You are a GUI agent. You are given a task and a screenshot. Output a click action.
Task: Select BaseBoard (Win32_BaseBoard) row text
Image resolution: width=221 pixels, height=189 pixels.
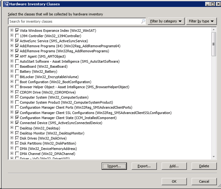click(44, 66)
